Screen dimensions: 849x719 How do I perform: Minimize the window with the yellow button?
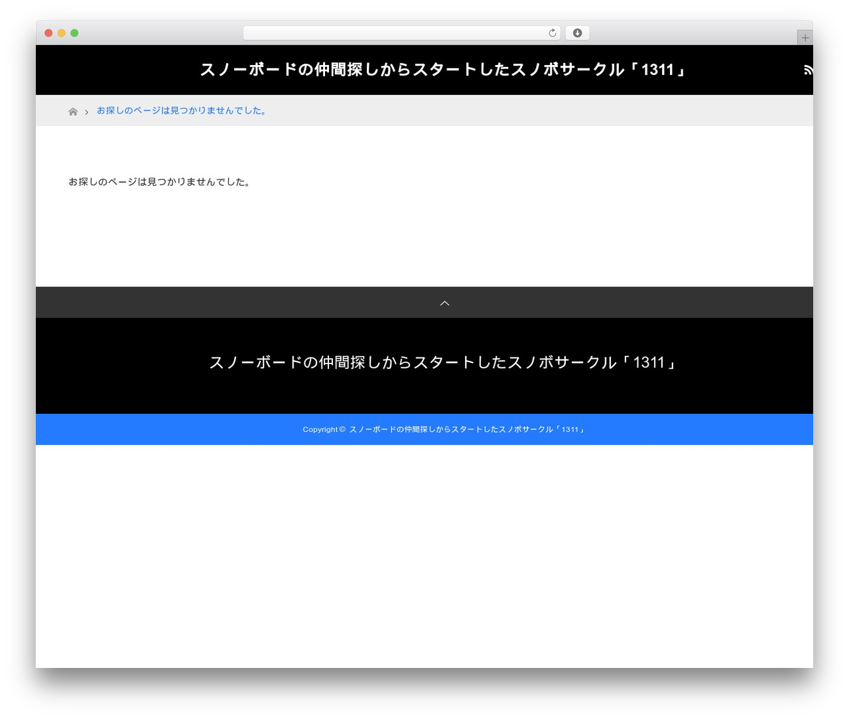(x=62, y=33)
